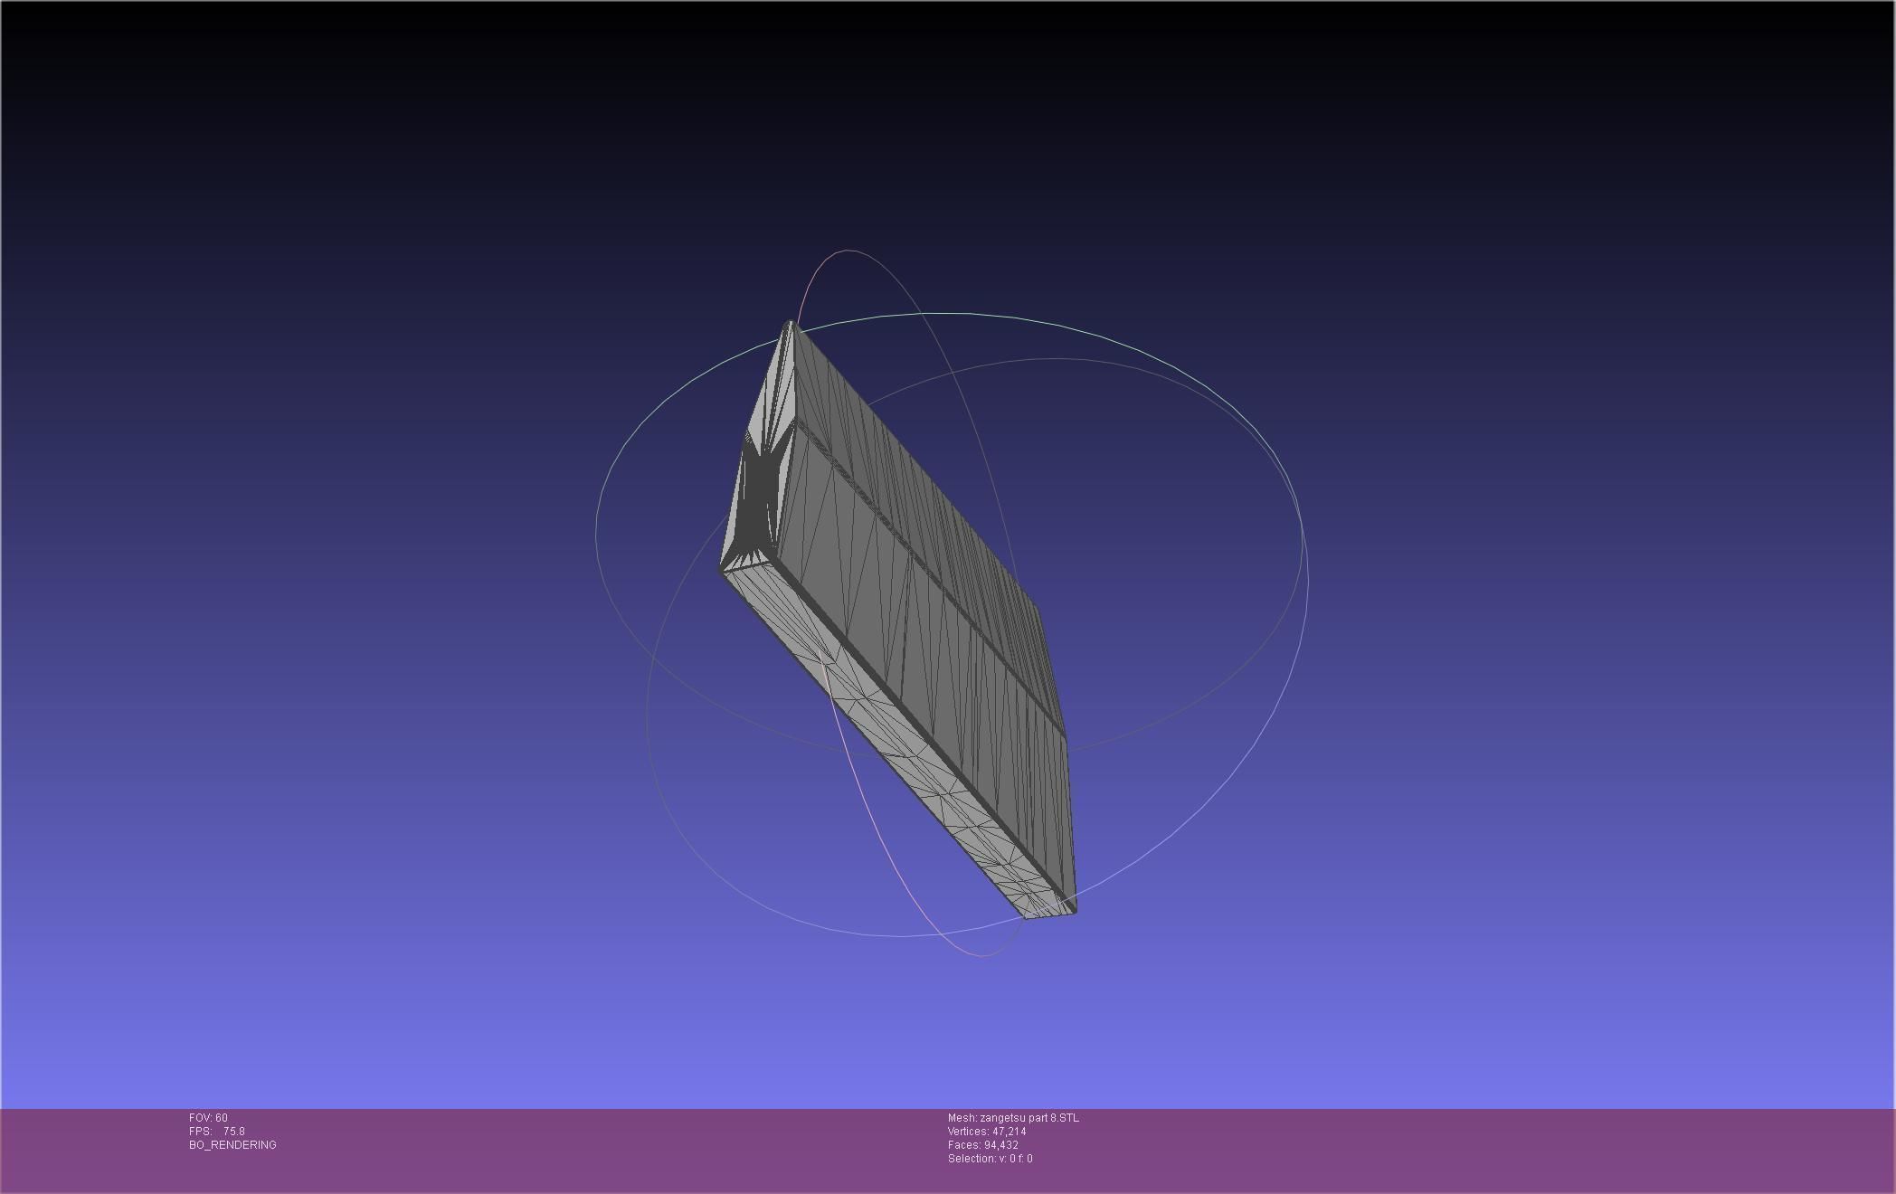Click the Selection v: 0 f: 0 text
Image resolution: width=1896 pixels, height=1194 pixels.
coord(990,1159)
